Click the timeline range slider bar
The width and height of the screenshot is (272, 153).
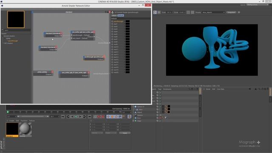pyautogui.click(x=33, y=116)
